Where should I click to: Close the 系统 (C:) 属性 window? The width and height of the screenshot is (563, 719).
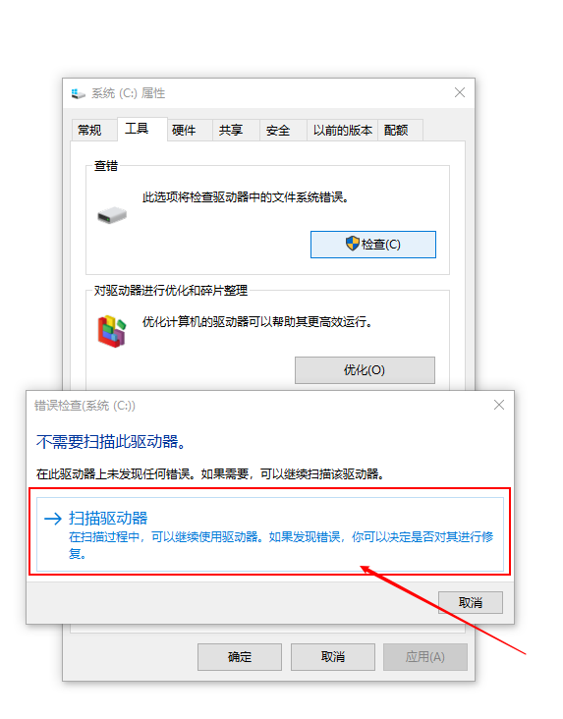click(460, 92)
